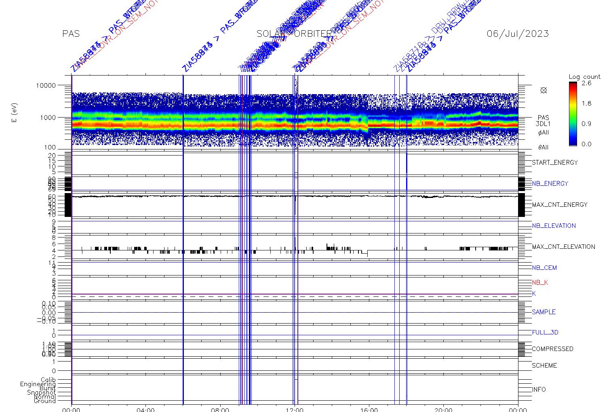611x412 pixels.
Task: Click the 'Calib' mode label
Action: pyautogui.click(x=48, y=380)
